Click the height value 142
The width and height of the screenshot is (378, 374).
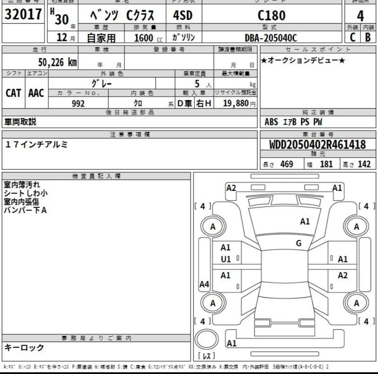click(x=364, y=164)
